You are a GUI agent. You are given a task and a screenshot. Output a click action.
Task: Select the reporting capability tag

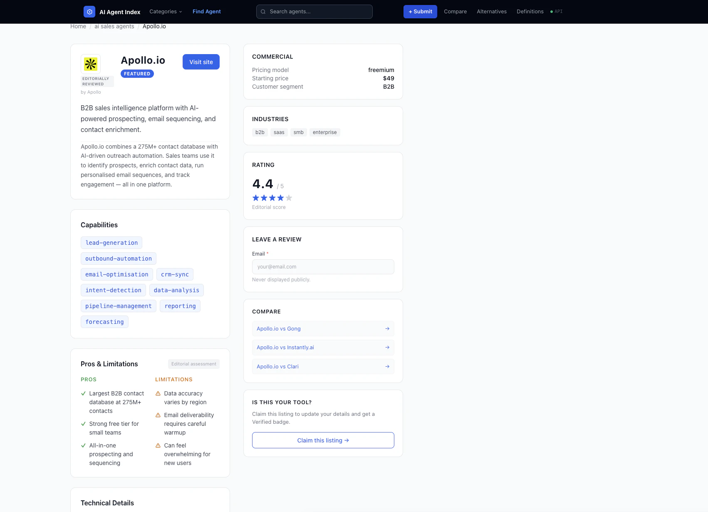point(180,306)
